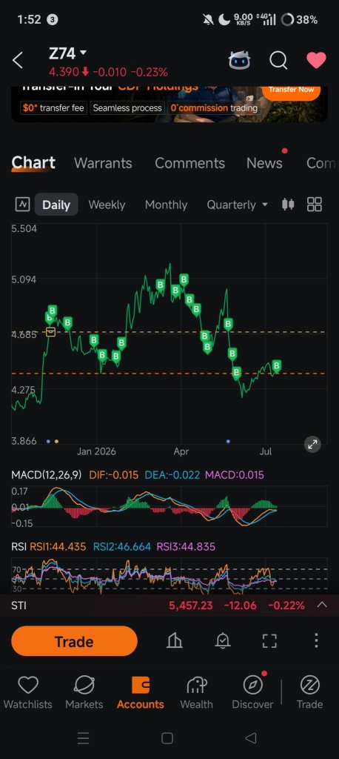Expand the Z74 ticker dropdown arrow
This screenshot has height=759, width=339.
pos(83,53)
